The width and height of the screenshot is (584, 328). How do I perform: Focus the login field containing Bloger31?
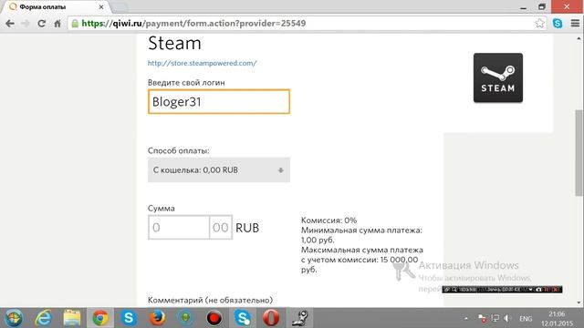point(219,101)
